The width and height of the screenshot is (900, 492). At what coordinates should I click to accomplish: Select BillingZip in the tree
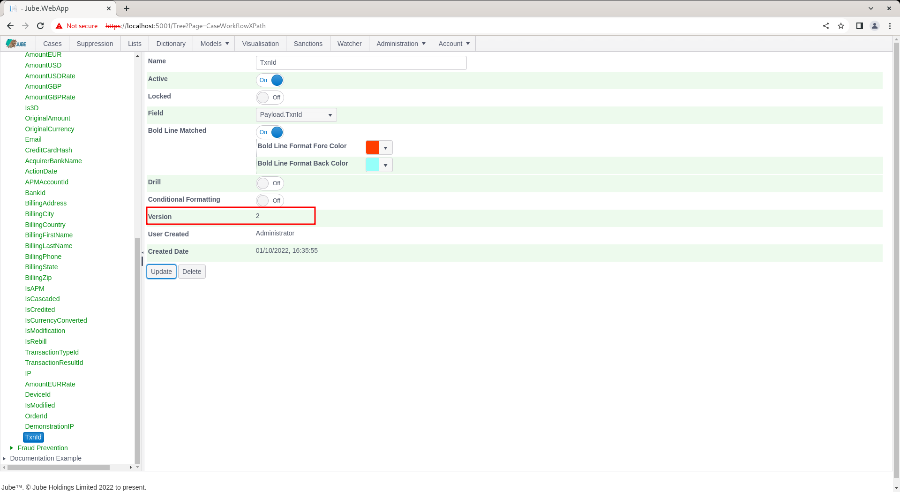click(x=38, y=278)
